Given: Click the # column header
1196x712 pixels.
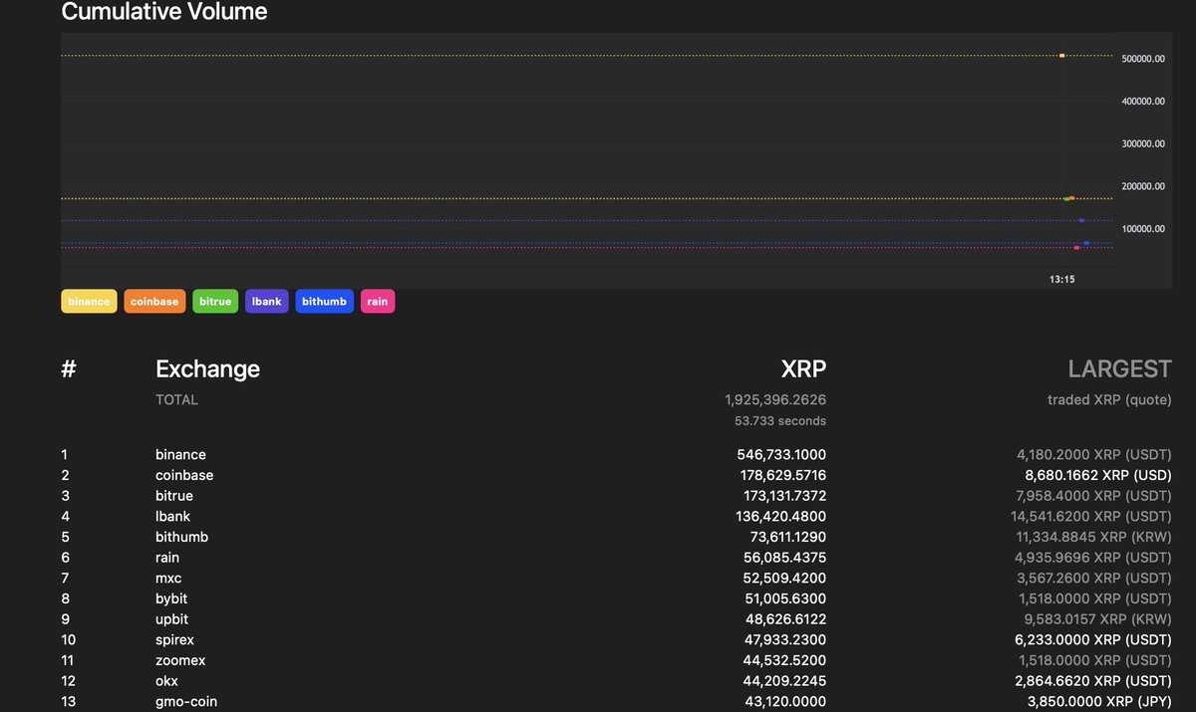Looking at the screenshot, I should coord(69,368).
